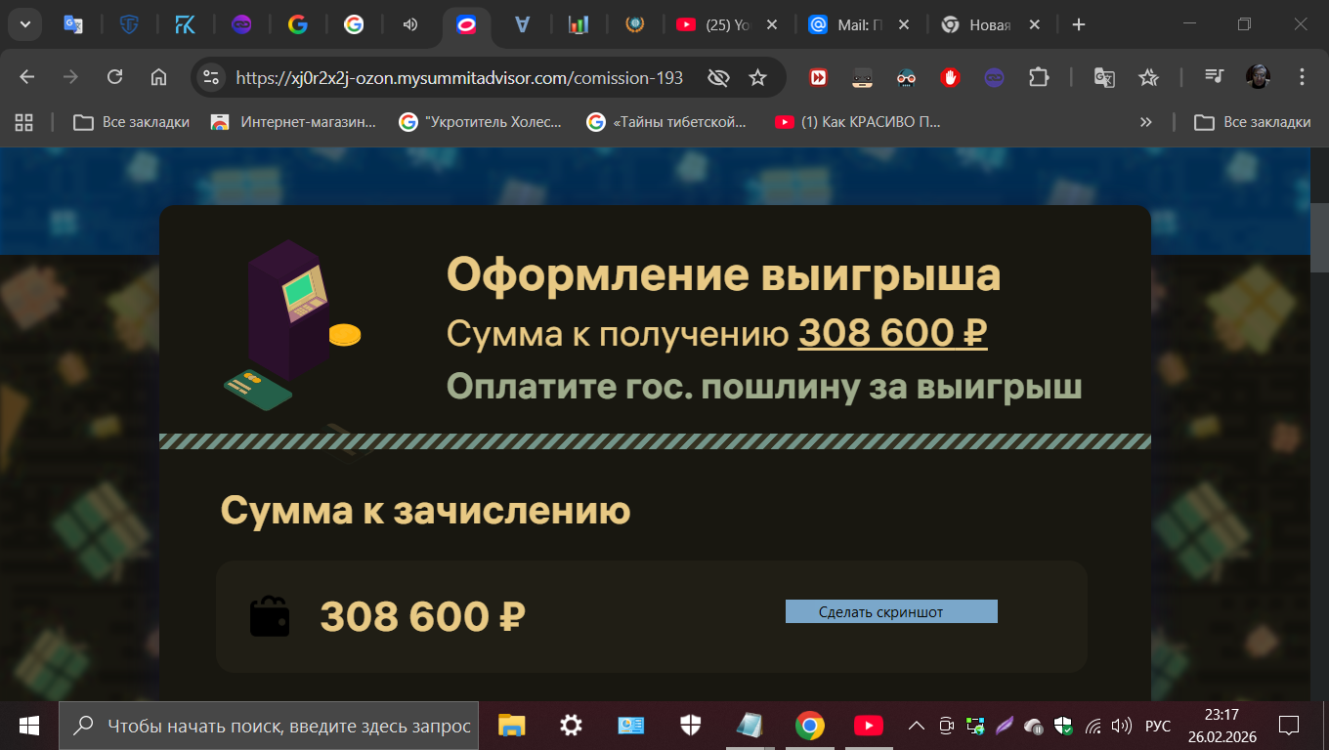This screenshot has height=750, width=1329.
Task: Reload the page with the refresh icon
Action: pyautogui.click(x=114, y=77)
